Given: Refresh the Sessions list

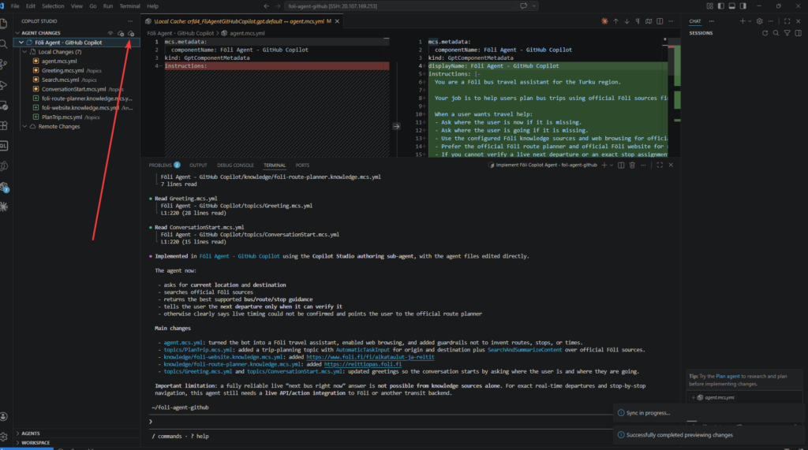Looking at the screenshot, I should tap(765, 33).
